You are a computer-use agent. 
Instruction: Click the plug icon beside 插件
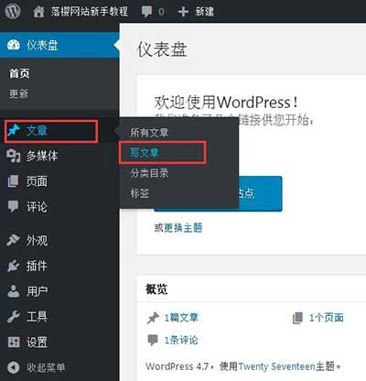tap(13, 266)
